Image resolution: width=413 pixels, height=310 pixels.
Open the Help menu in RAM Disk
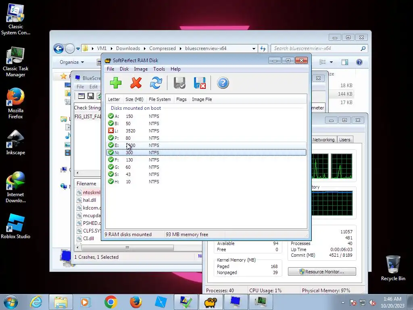pos(175,69)
